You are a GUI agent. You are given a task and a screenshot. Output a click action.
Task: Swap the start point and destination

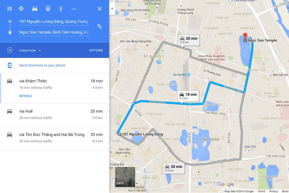(x=100, y=26)
